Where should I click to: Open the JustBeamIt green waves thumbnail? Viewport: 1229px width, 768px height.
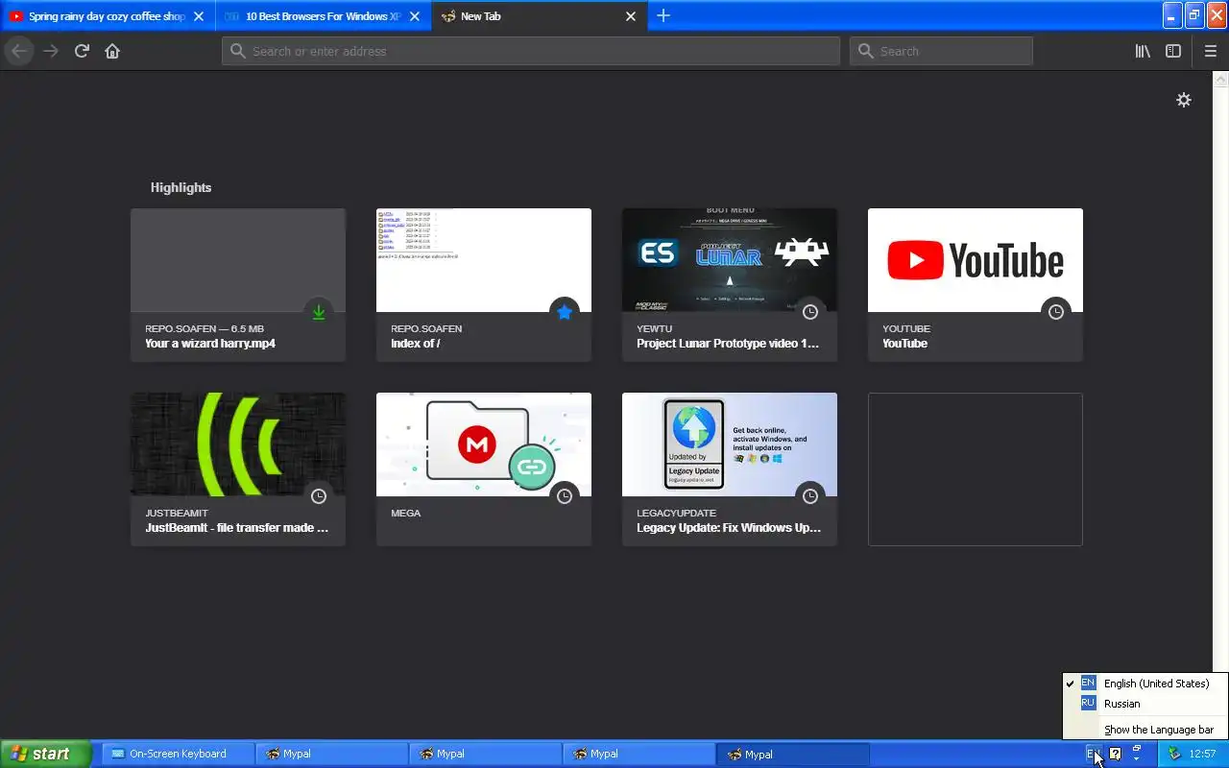(238, 444)
